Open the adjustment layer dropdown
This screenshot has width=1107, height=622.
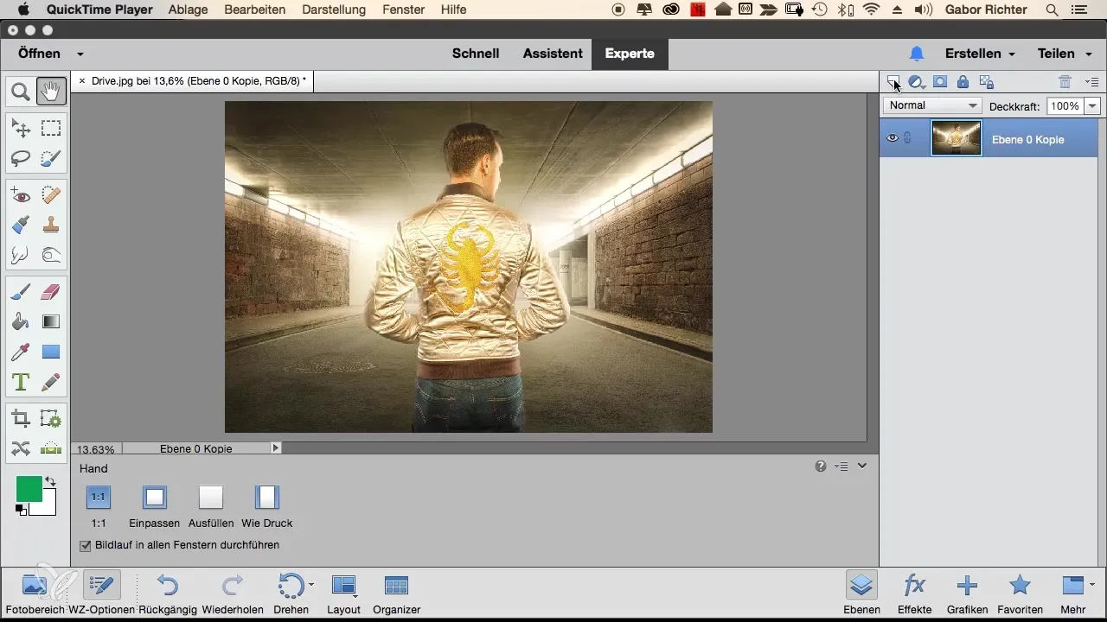(x=917, y=82)
